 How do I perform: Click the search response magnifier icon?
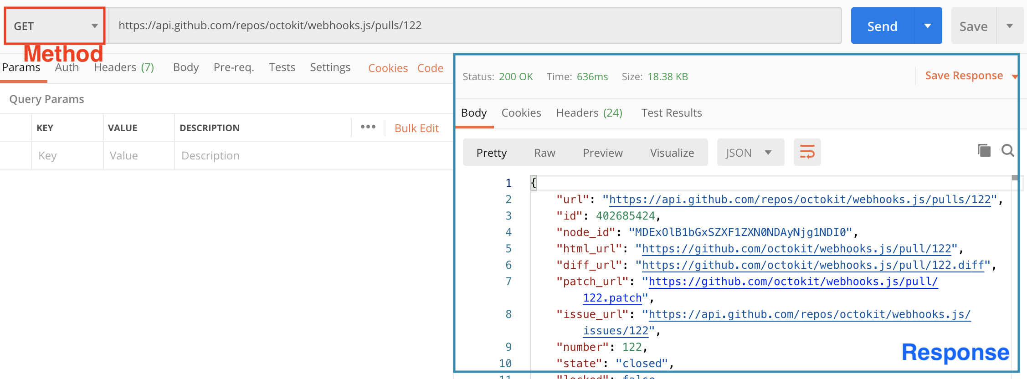click(1008, 150)
